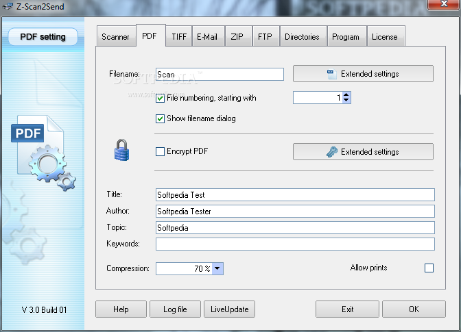Open the Directories tab
461x332 pixels.
tap(303, 37)
